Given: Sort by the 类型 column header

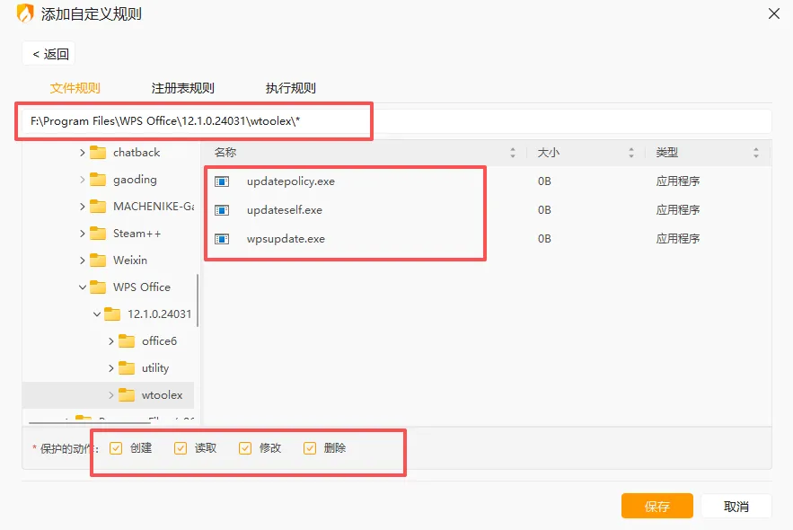Looking at the screenshot, I should click(708, 152).
